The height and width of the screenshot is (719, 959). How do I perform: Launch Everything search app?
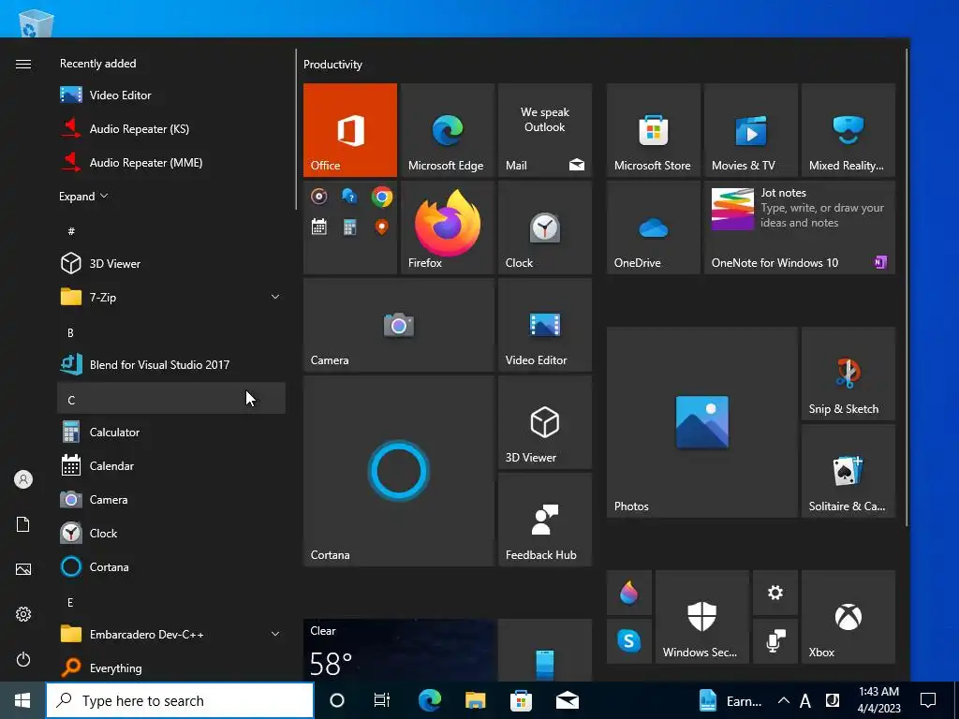(x=171, y=668)
